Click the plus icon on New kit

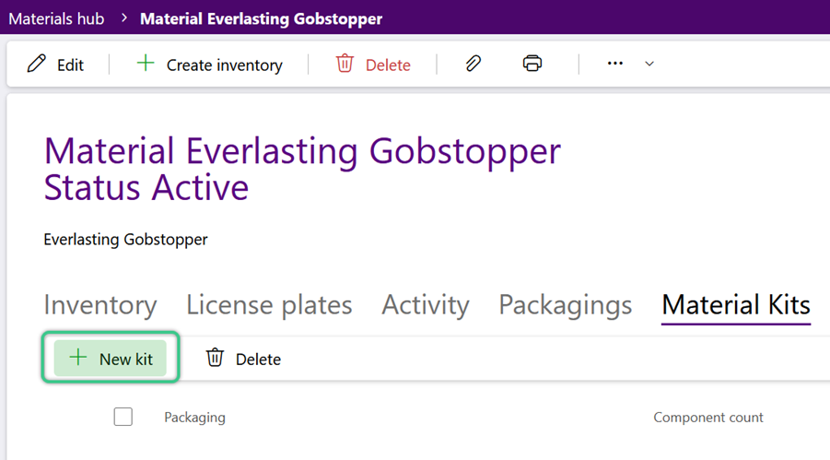[77, 357]
